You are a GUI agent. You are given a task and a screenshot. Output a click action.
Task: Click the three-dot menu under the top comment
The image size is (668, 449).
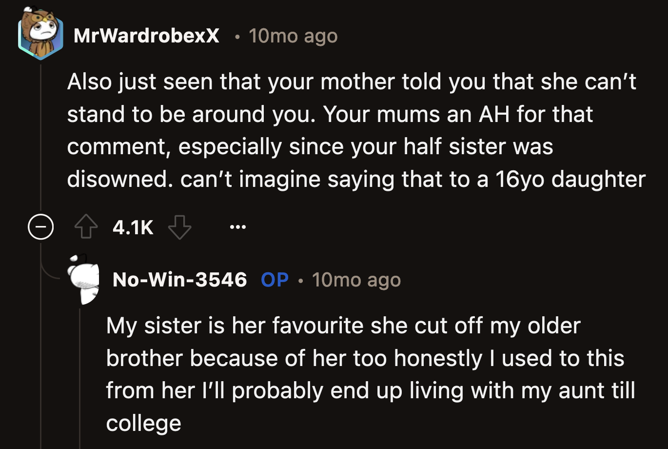coord(237,226)
